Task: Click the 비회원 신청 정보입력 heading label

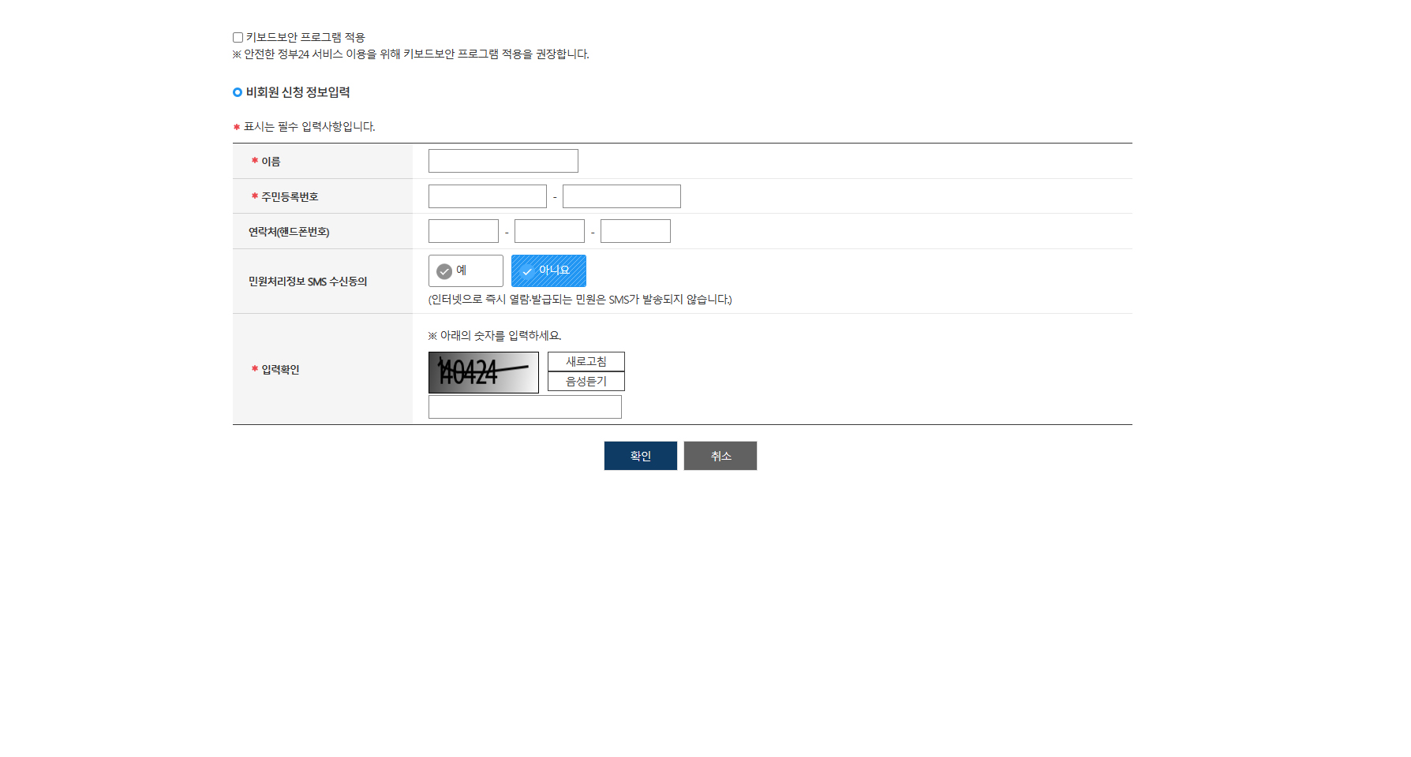Action: click(300, 91)
